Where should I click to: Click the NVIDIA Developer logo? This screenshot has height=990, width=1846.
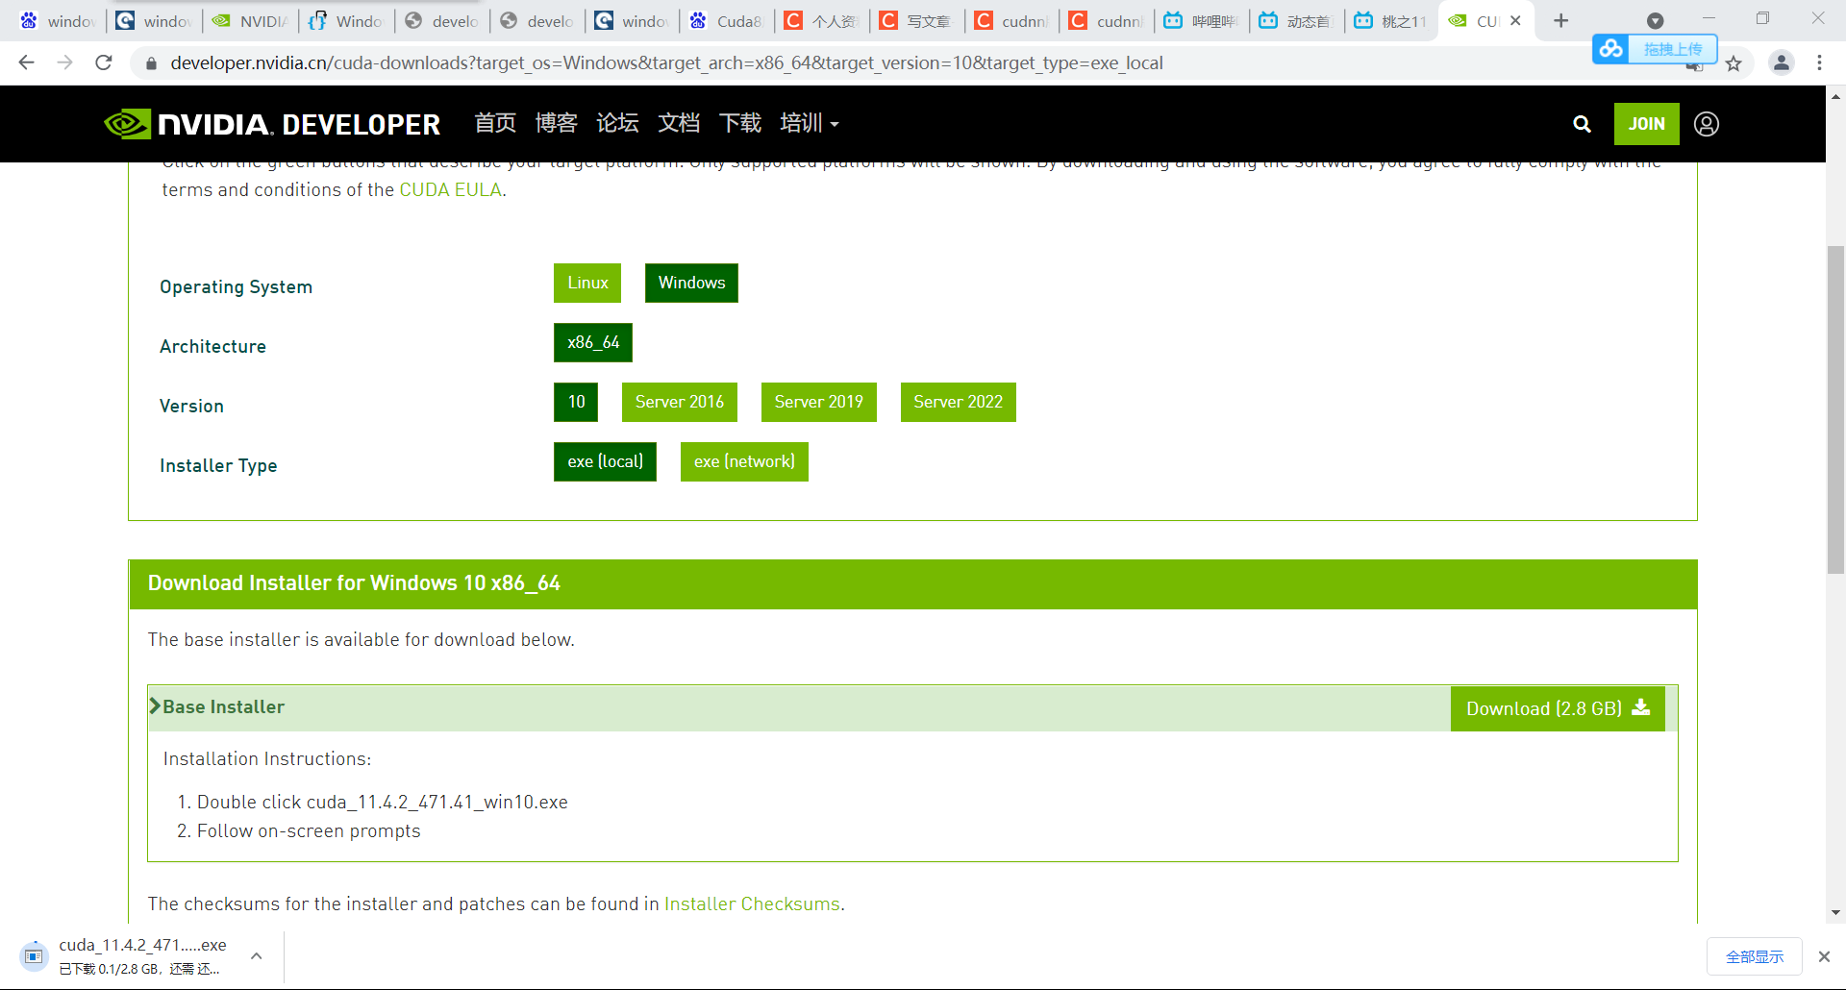click(272, 124)
